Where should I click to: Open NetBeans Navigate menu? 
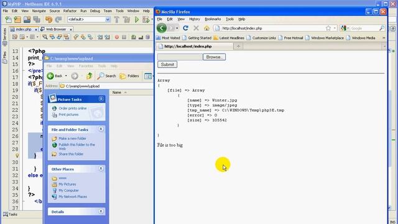coord(39,11)
